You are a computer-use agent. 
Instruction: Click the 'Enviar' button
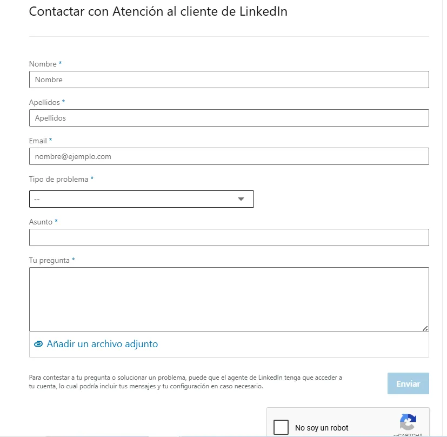point(408,383)
